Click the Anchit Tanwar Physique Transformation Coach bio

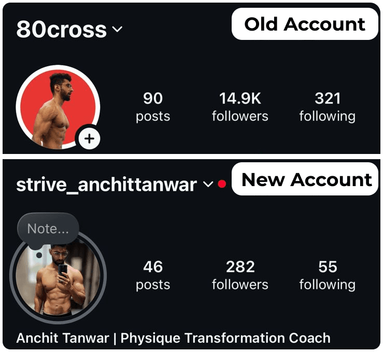(x=173, y=338)
